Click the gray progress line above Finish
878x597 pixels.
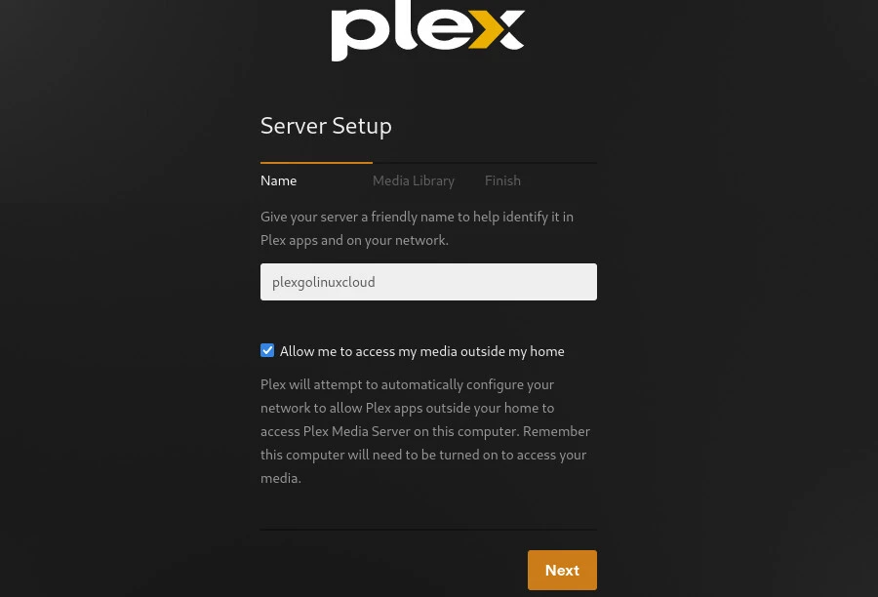point(539,162)
